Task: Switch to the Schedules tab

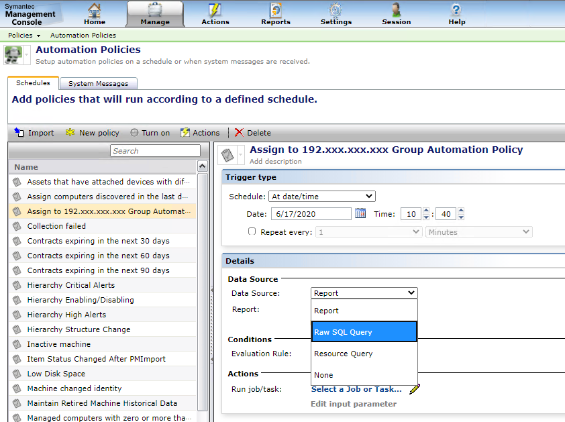Action: [33, 83]
